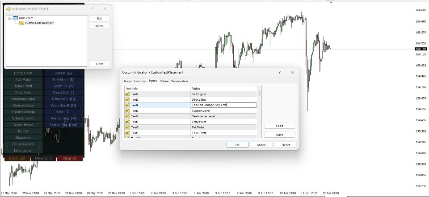Click the string icon beside Text6
This screenshot has height=197, width=429.
127,116
